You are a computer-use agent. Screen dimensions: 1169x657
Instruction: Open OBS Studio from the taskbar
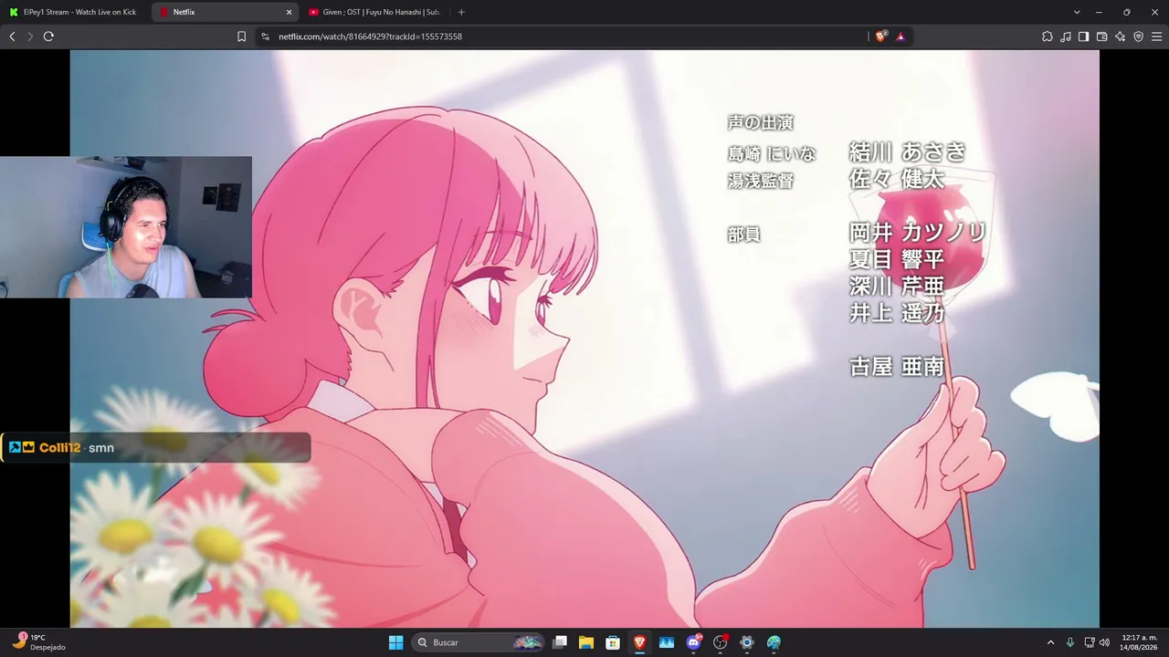coord(720,642)
